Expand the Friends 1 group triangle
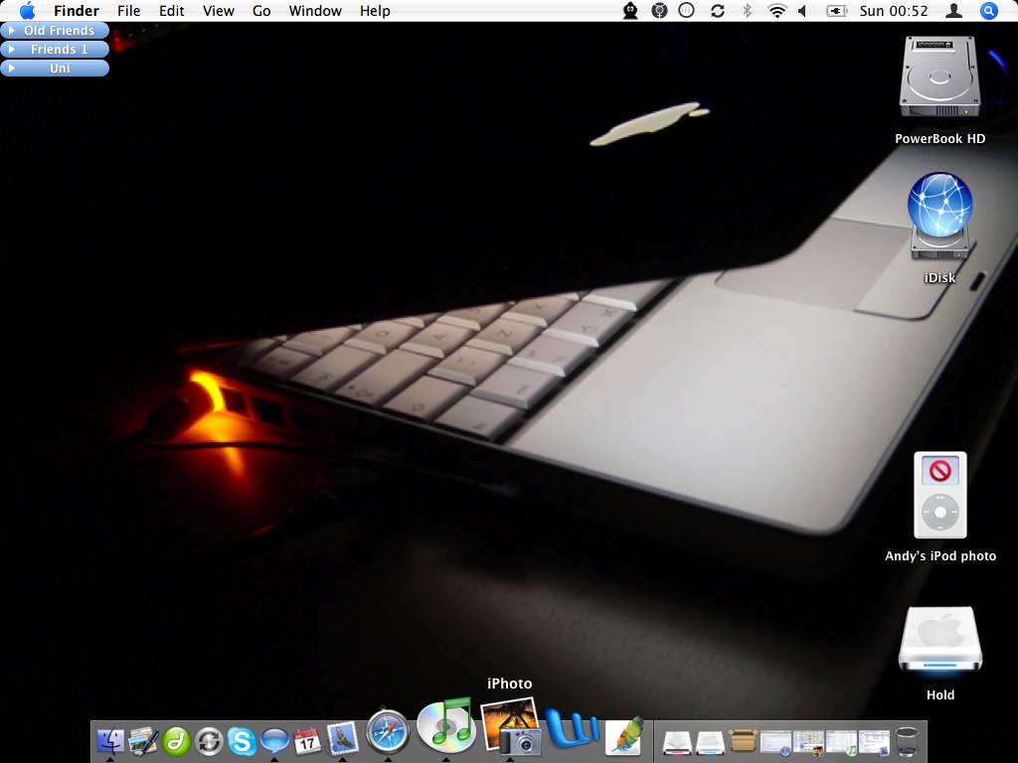Image resolution: width=1018 pixels, height=763 pixels. pos(11,50)
